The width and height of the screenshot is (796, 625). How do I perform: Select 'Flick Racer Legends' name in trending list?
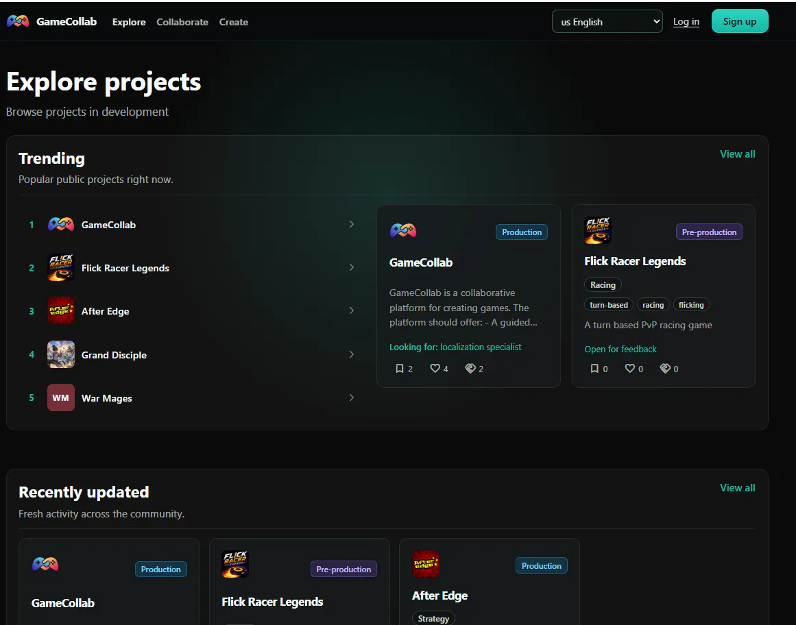point(125,268)
